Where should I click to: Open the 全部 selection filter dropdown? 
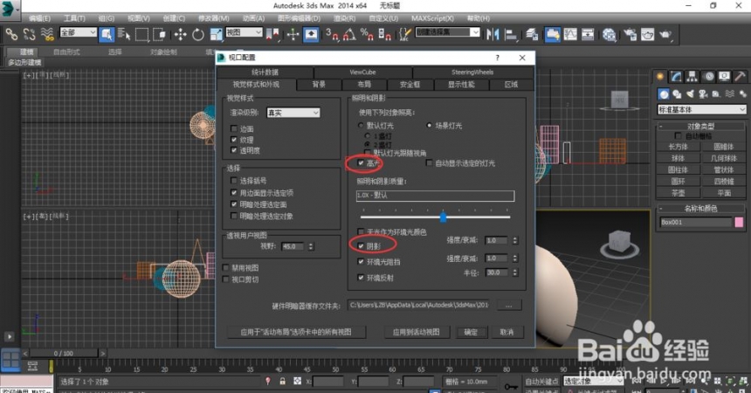pos(78,32)
